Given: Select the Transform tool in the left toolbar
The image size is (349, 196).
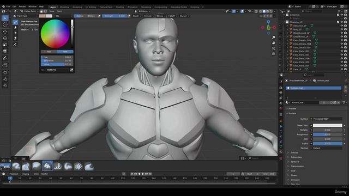Looking at the screenshot, I should click(x=5, y=51).
